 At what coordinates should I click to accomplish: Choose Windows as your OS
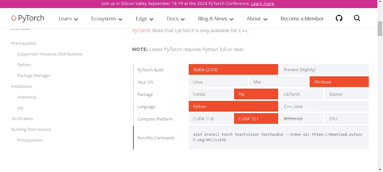click(x=339, y=82)
